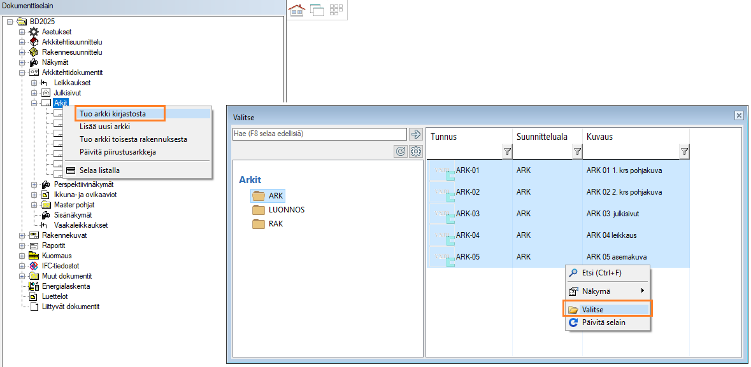Collapse the Arkkitehtidokumentit tree node
The width and height of the screenshot is (751, 367).
(x=22, y=73)
